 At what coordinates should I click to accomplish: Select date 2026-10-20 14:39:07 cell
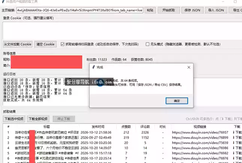pyautogui.click(x=96, y=148)
